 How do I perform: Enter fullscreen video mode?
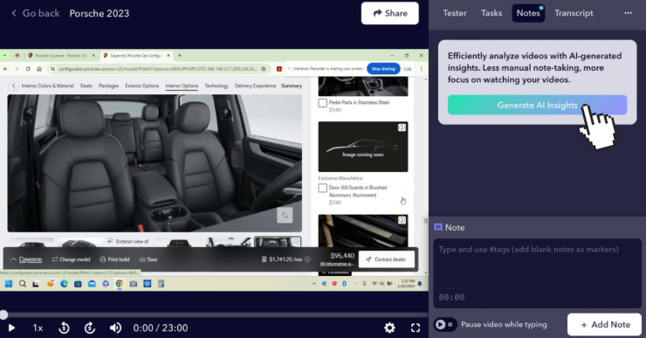tap(416, 328)
